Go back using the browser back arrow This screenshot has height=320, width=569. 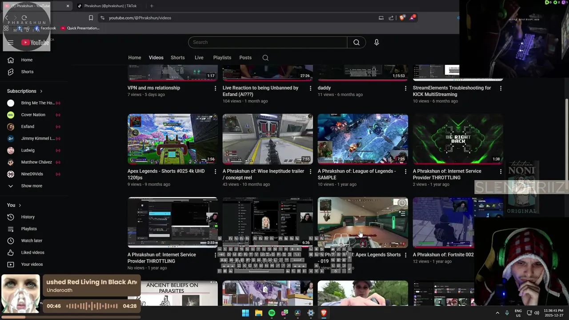click(x=7, y=18)
